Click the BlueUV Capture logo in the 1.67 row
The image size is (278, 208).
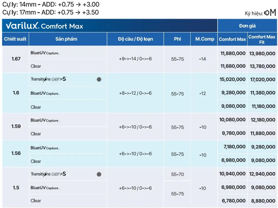click(x=45, y=53)
